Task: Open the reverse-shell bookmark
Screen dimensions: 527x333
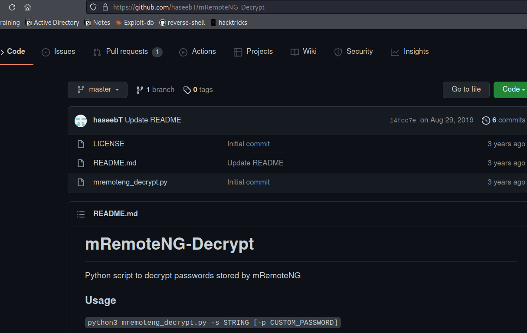Action: pos(182,23)
